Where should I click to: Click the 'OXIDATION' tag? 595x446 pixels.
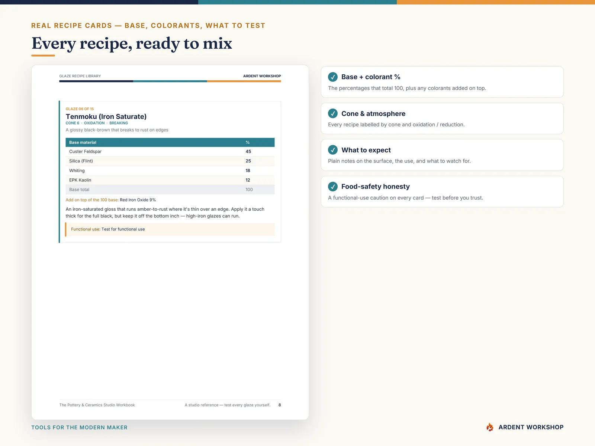(94, 123)
